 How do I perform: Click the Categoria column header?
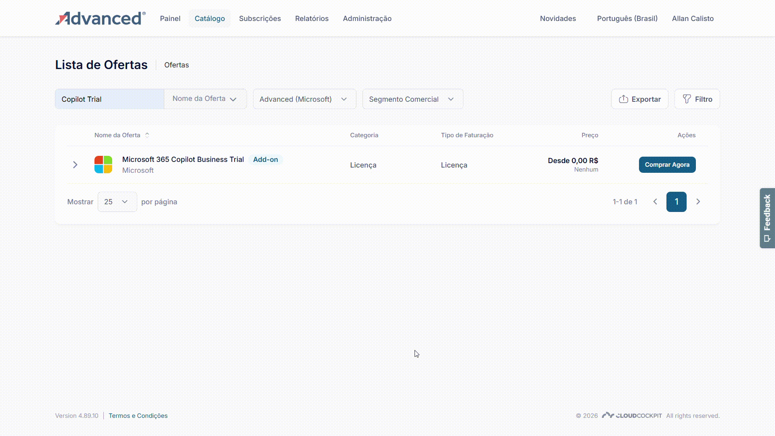coord(364,135)
